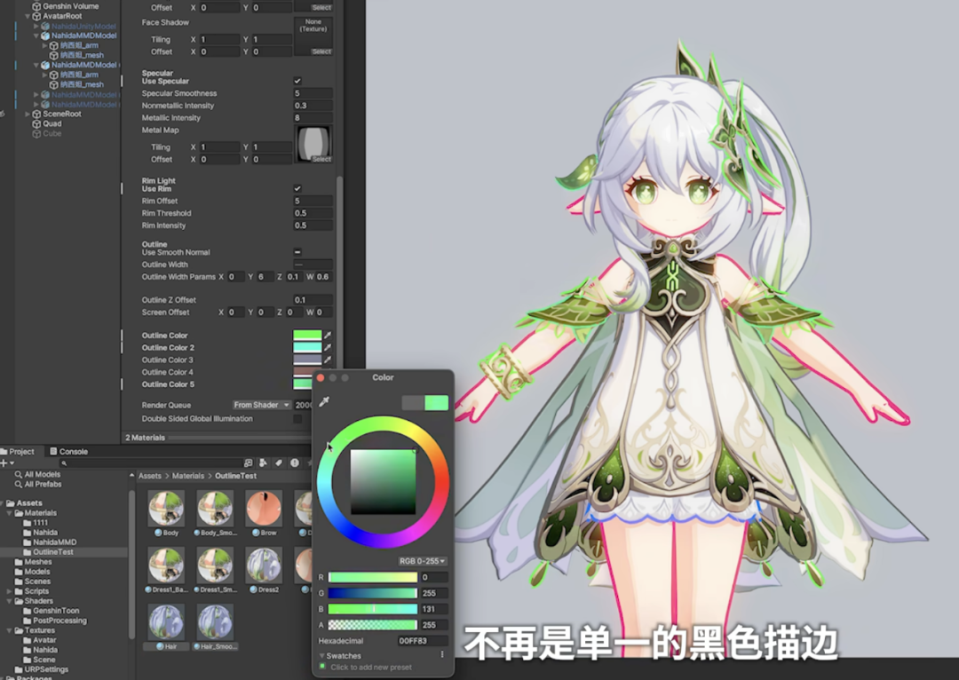
Task: Adjust the G channel slider
Action: click(x=372, y=593)
